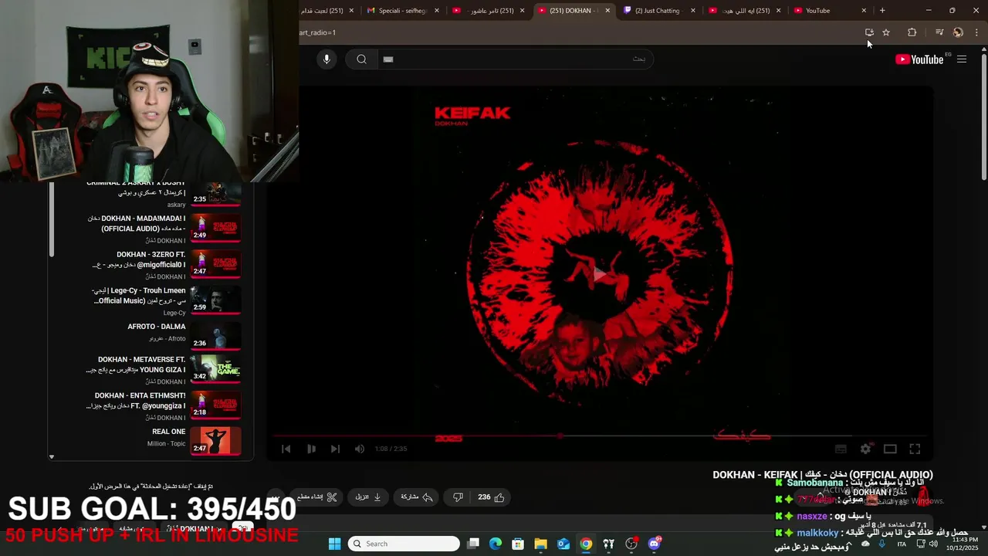This screenshot has height=556, width=988.
Task: Open File Explorer from taskbar
Action: tap(540, 544)
